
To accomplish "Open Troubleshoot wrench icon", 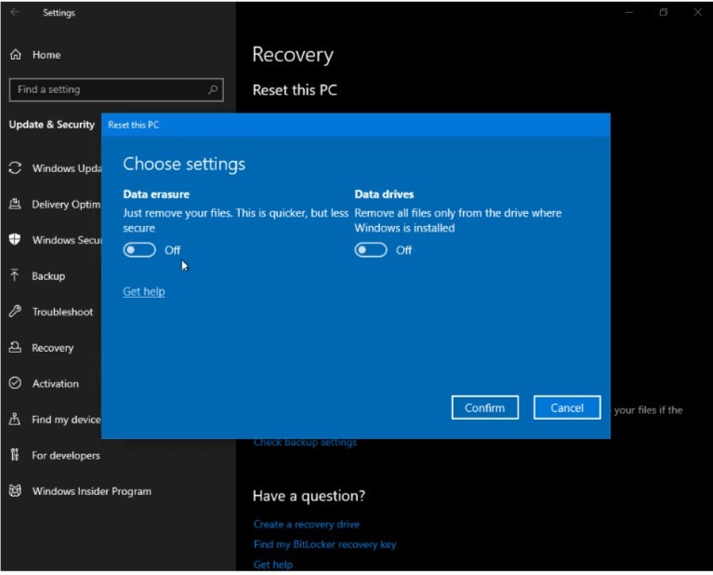I will coord(15,312).
